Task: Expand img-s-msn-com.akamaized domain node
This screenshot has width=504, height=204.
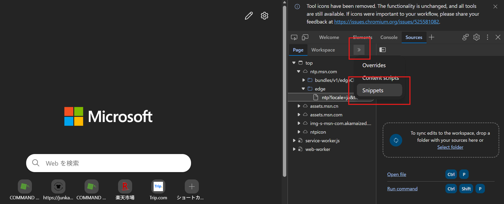Action: point(299,123)
